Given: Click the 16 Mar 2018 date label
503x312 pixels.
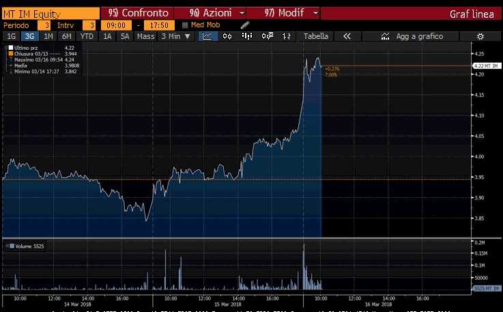Looking at the screenshot, I should [378, 304].
